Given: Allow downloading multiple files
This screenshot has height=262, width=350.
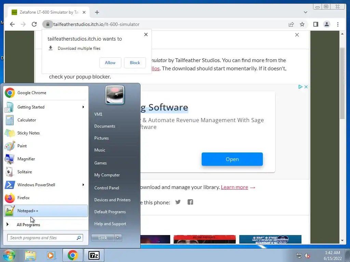Looking at the screenshot, I should 110,63.
